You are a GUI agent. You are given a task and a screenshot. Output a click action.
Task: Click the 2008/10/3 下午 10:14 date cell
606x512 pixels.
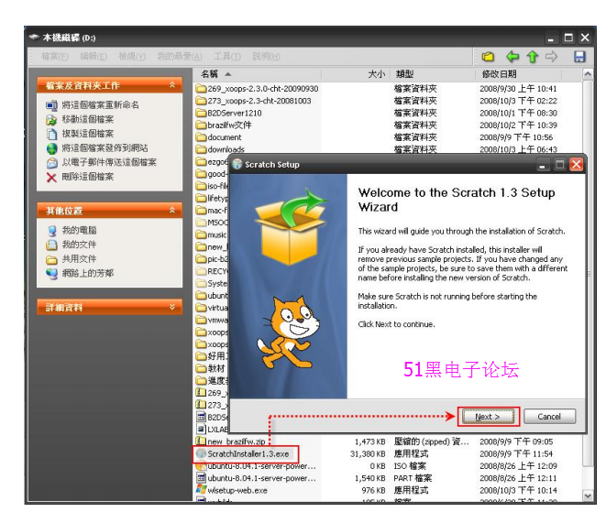pyautogui.click(x=518, y=490)
